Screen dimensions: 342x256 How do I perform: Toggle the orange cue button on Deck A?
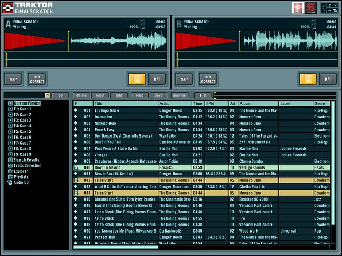(136, 79)
